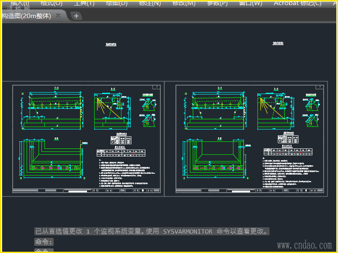Add a new drawing tab with plus button
This screenshot has width=338, height=253.
coord(76,16)
